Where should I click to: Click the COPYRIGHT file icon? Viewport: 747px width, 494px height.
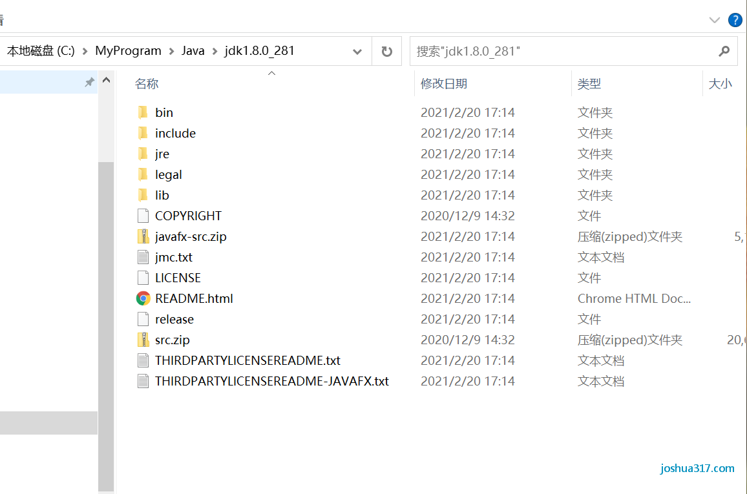[143, 216]
